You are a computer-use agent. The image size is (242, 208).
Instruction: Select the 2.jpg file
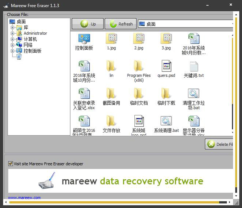pyautogui.click(x=139, y=42)
